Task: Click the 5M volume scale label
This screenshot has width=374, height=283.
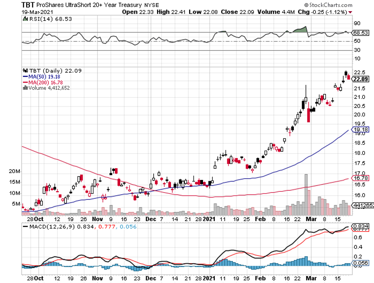Action: tap(16, 204)
